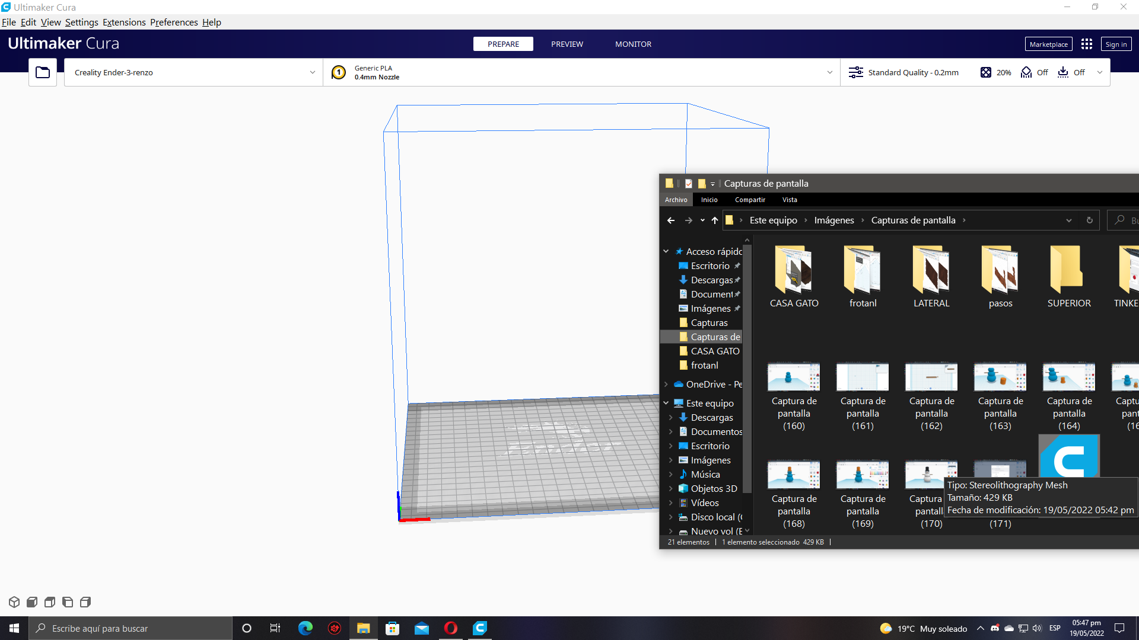Viewport: 1139px width, 640px height.
Task: Click the Marketplace button
Action: tap(1048, 44)
